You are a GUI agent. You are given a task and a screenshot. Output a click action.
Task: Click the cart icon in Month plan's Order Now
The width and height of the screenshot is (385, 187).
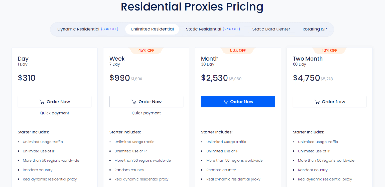pos(226,102)
